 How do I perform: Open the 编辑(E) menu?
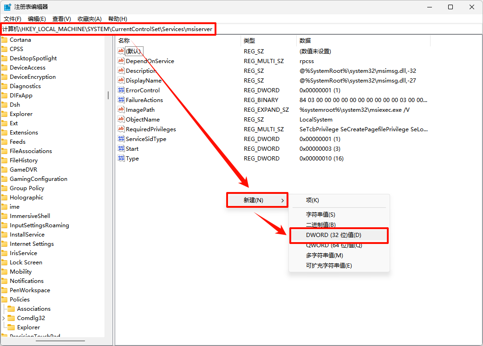point(37,19)
